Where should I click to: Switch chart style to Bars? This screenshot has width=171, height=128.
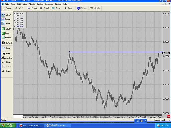pos(6,54)
